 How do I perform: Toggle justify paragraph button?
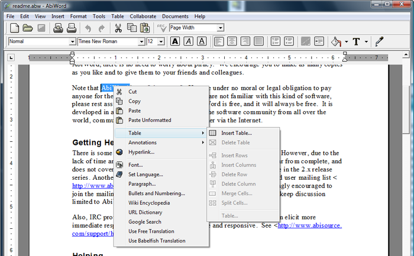[259, 41]
